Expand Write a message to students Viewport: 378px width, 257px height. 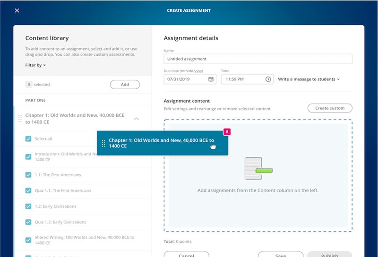point(309,79)
